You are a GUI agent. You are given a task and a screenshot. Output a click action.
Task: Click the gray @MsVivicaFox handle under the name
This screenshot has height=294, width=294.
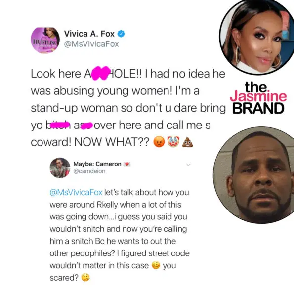point(91,44)
